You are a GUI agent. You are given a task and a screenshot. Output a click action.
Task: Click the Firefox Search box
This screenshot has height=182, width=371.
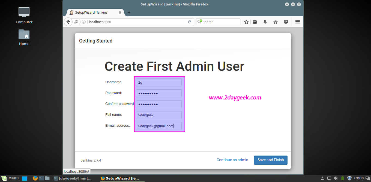(x=218, y=22)
